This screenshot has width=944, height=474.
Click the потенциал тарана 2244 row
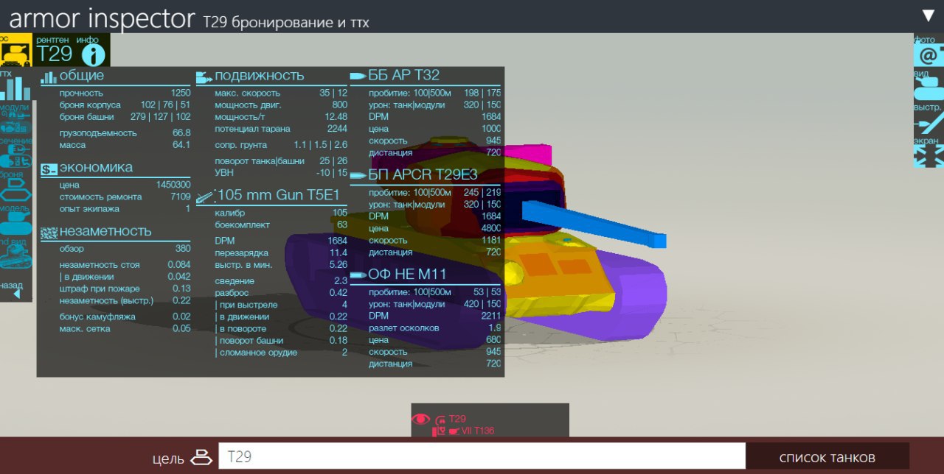tap(281, 128)
